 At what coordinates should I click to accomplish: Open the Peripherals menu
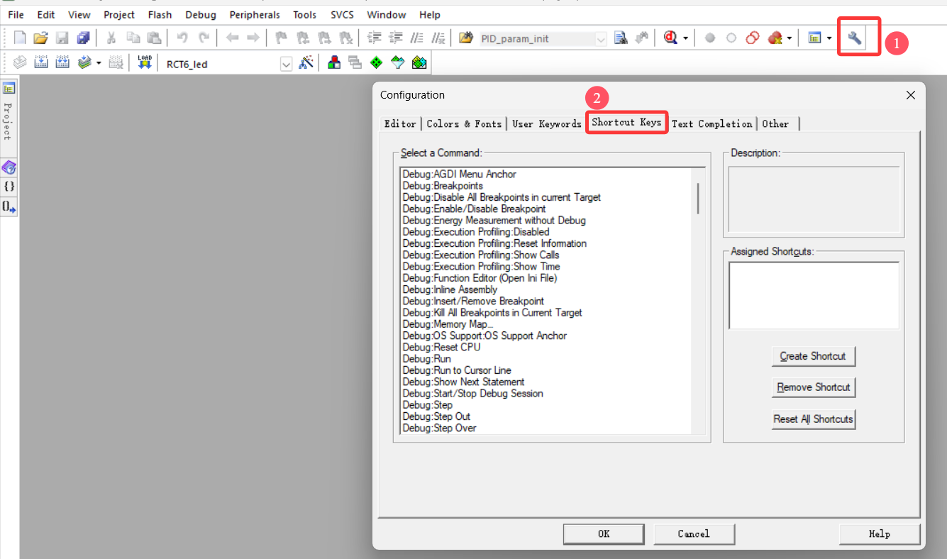click(x=255, y=14)
